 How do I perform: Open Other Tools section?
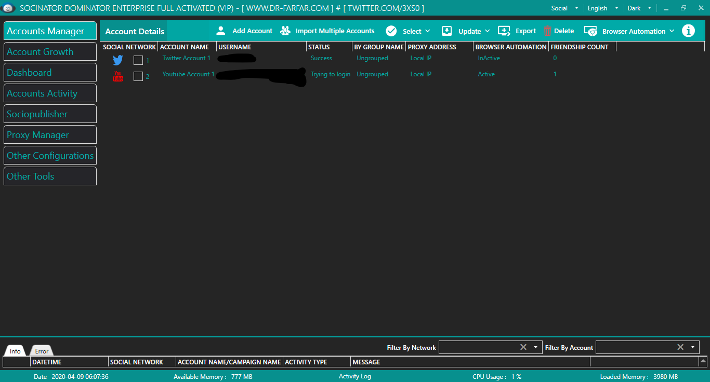click(50, 176)
